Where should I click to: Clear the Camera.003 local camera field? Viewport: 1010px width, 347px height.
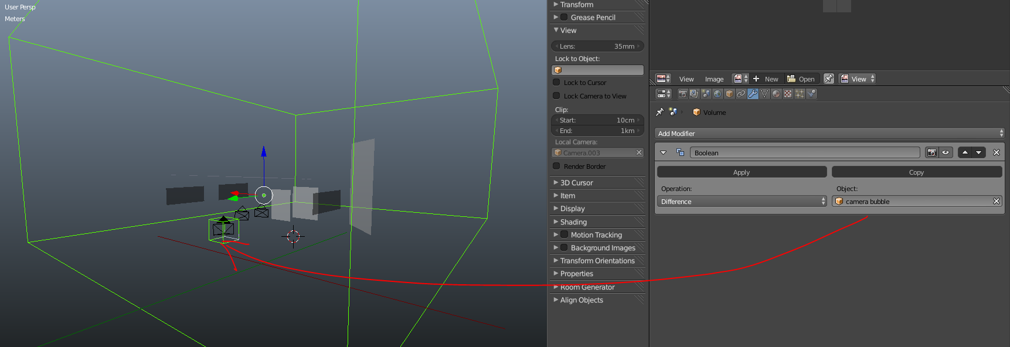(x=639, y=152)
